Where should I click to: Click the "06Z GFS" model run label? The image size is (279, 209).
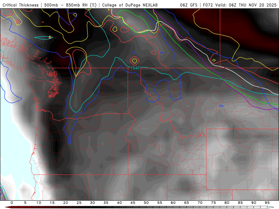189,5
